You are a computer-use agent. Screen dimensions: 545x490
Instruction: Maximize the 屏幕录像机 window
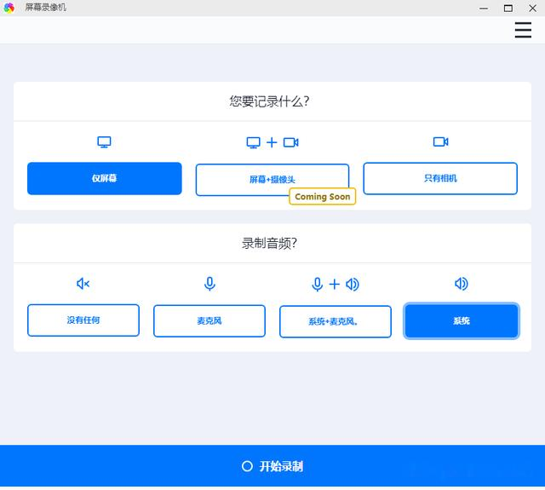(x=508, y=8)
